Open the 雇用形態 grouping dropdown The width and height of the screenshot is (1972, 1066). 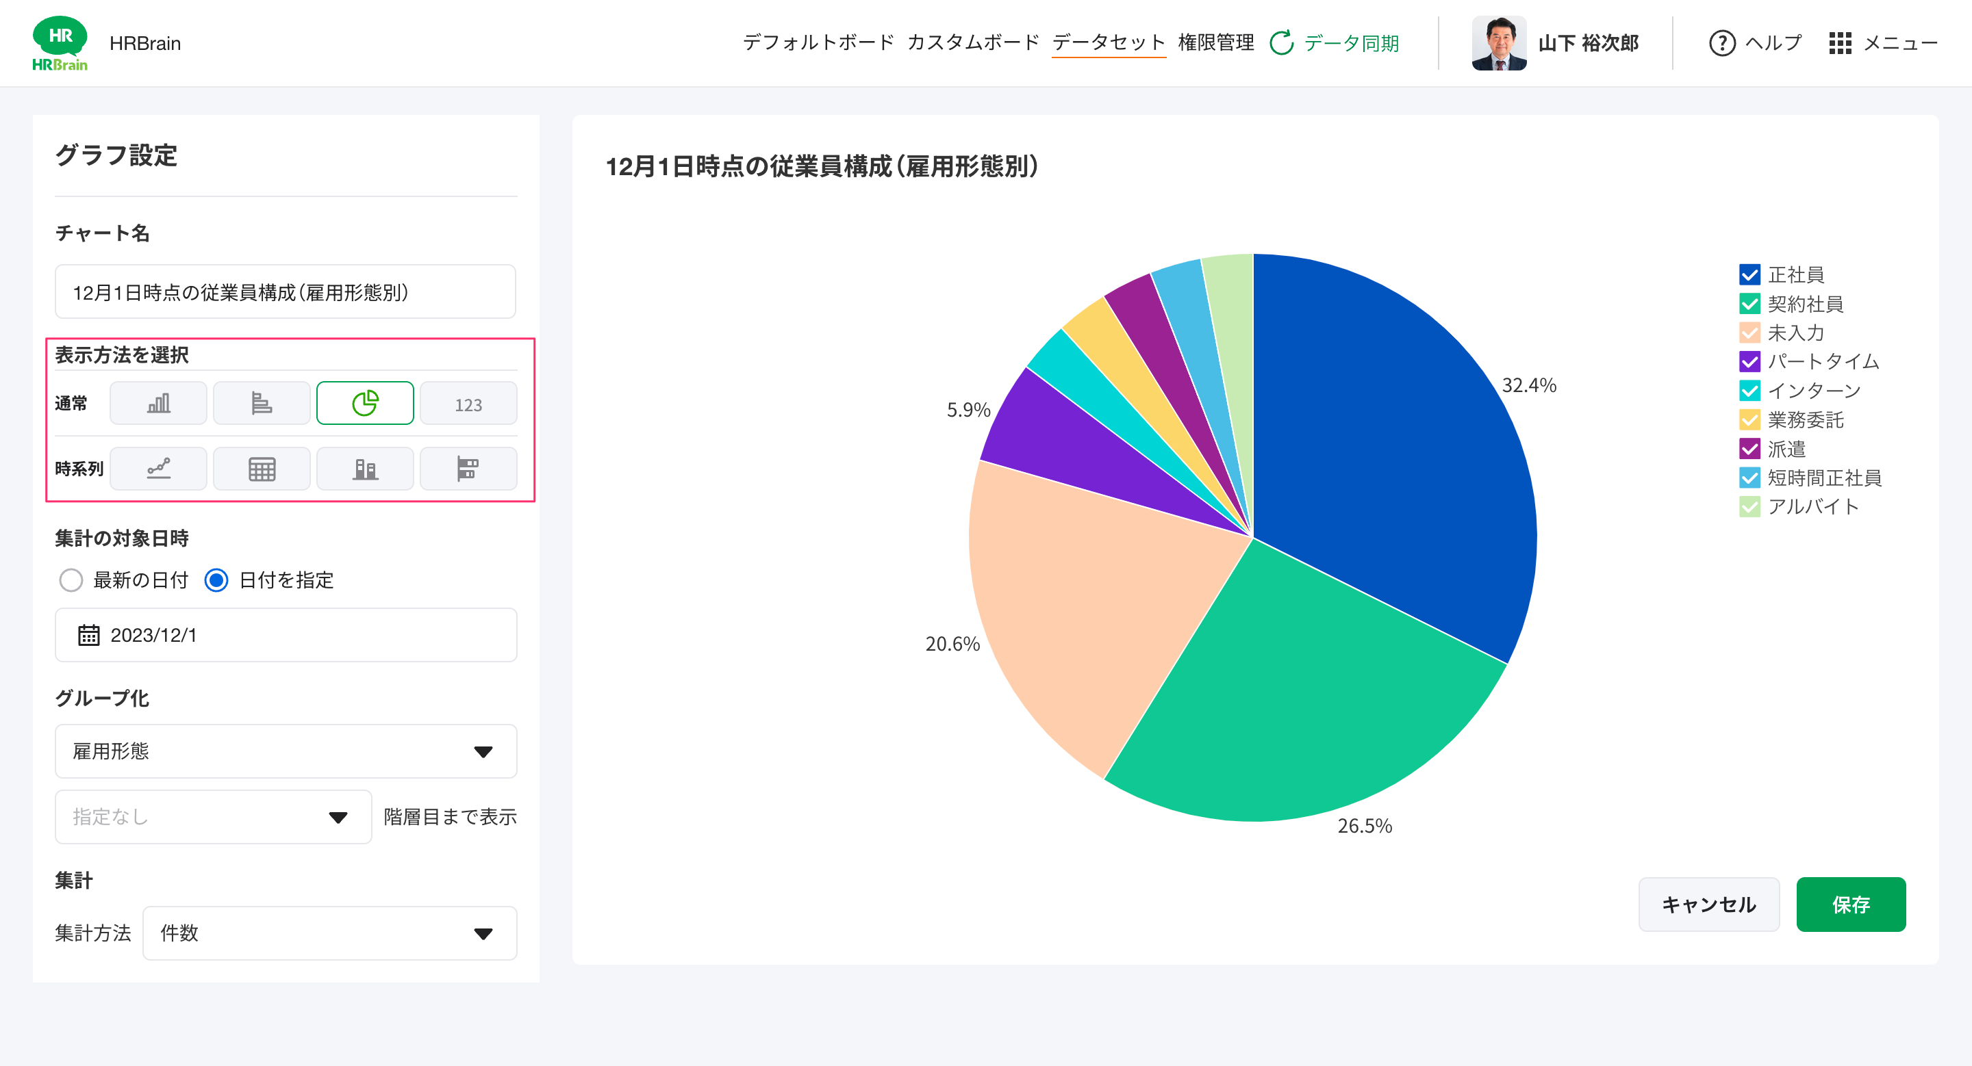point(286,751)
